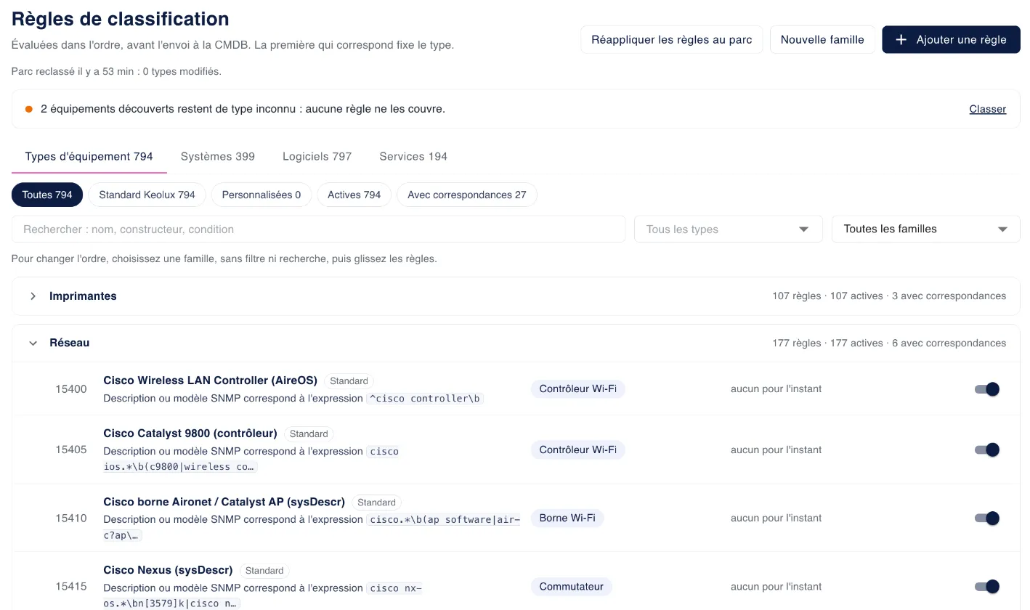1030x610 pixels.
Task: Deactivate the Cisco Nexus (sysDescr) rule
Action: click(987, 587)
